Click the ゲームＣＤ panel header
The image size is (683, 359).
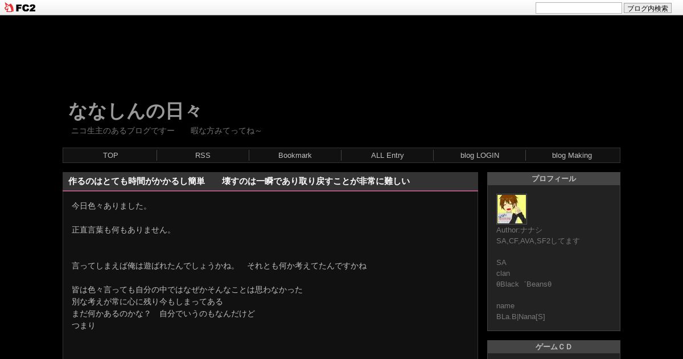click(x=554, y=347)
